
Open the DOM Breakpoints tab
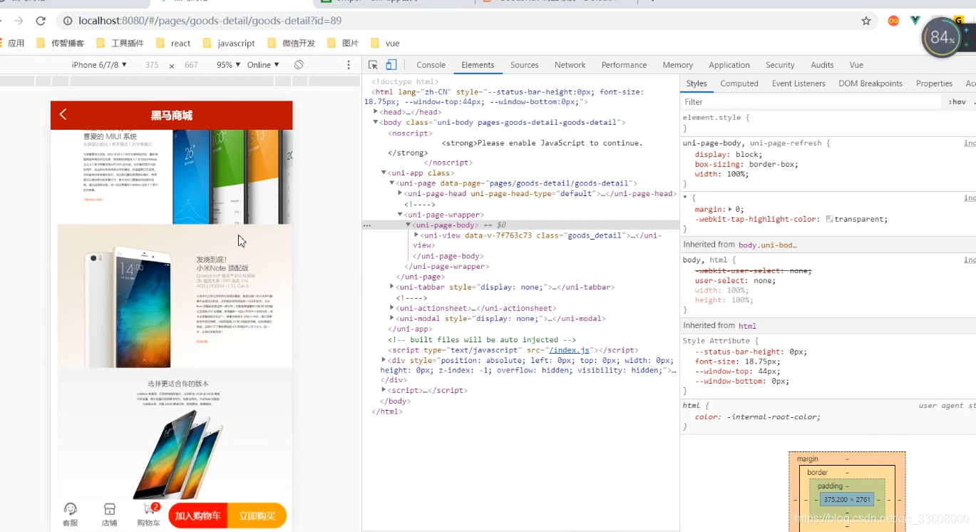(870, 83)
